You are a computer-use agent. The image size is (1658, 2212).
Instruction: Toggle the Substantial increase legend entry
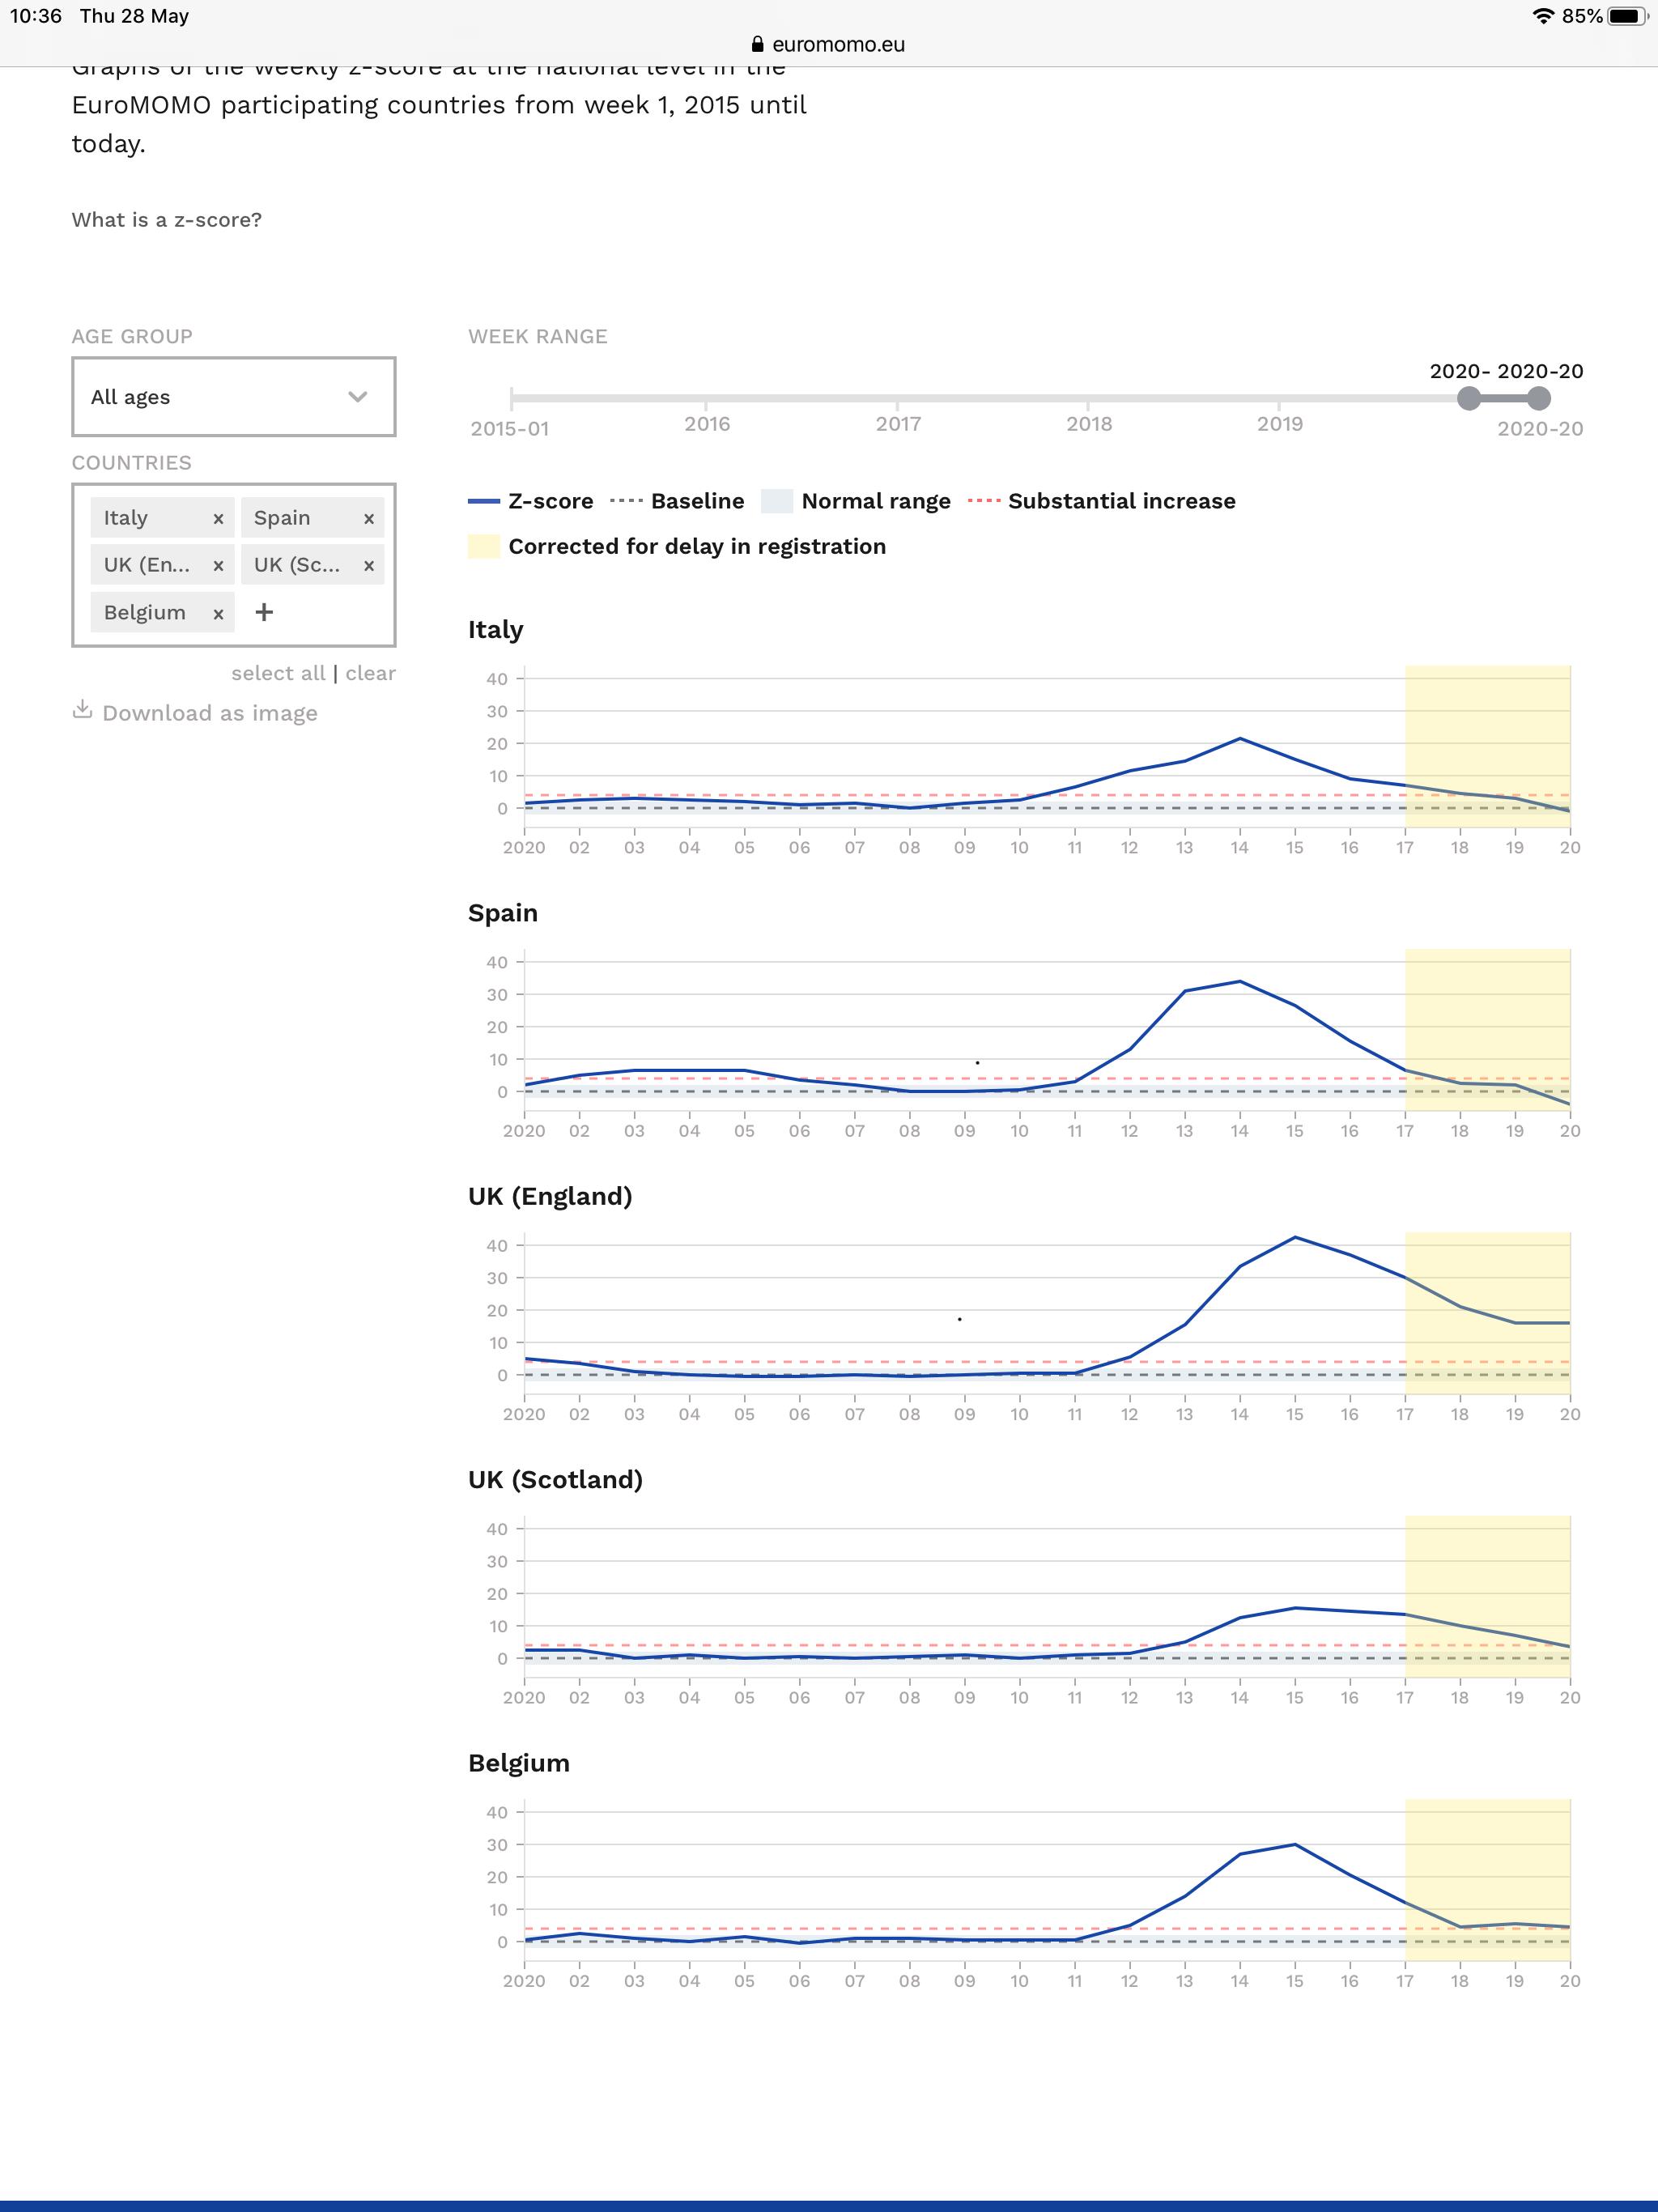click(1102, 501)
